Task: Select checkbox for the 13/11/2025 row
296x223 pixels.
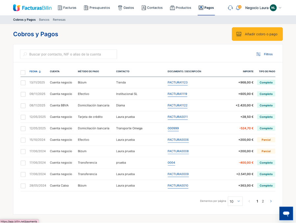Action: (x=23, y=83)
